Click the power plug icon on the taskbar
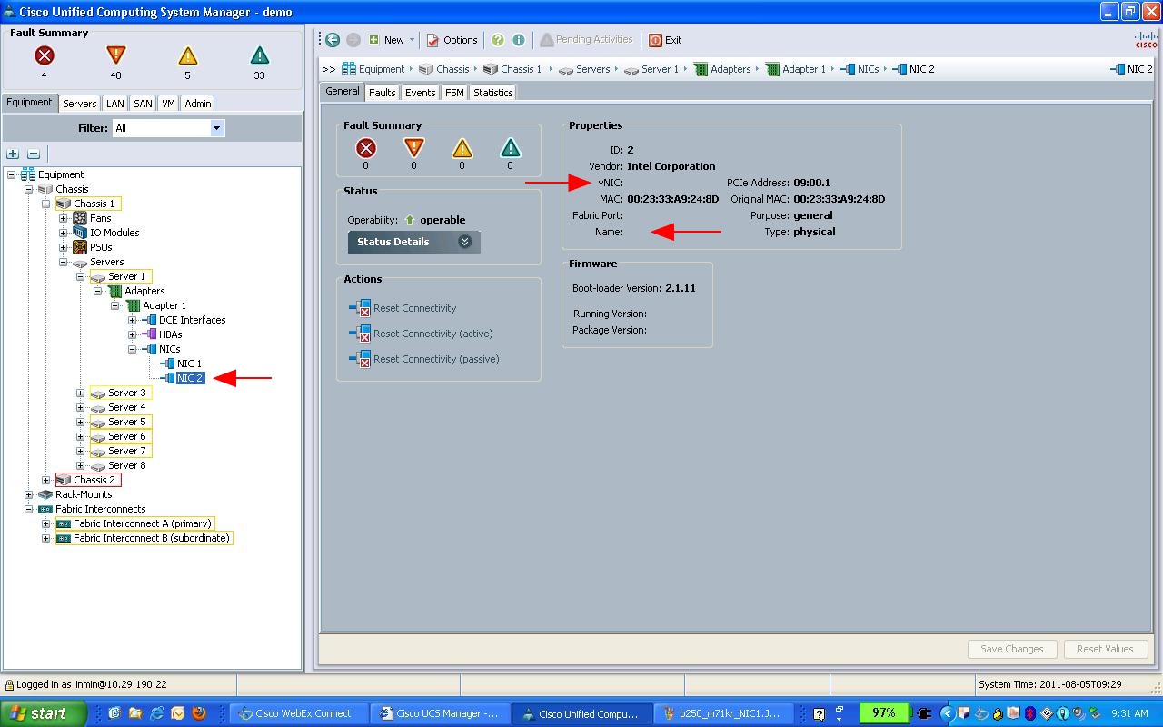 [x=925, y=713]
